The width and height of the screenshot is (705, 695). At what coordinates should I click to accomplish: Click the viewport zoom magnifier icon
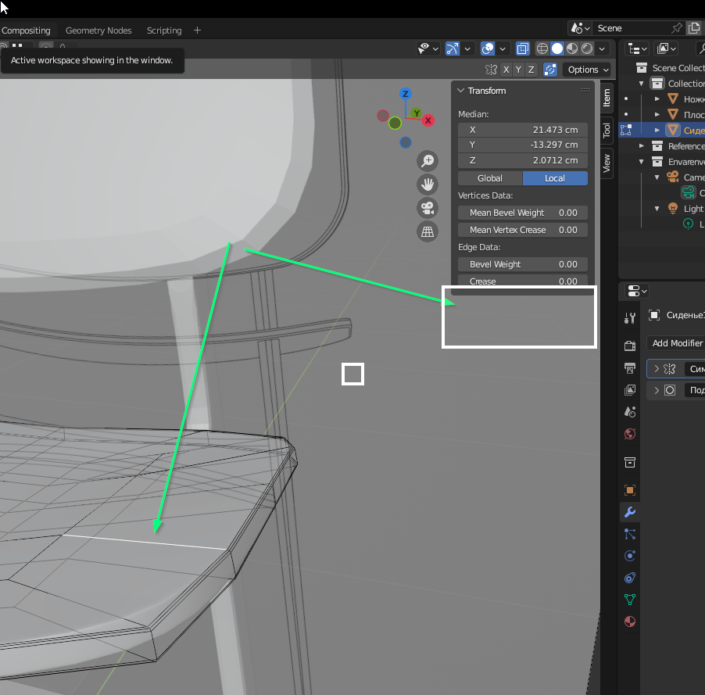tap(427, 161)
